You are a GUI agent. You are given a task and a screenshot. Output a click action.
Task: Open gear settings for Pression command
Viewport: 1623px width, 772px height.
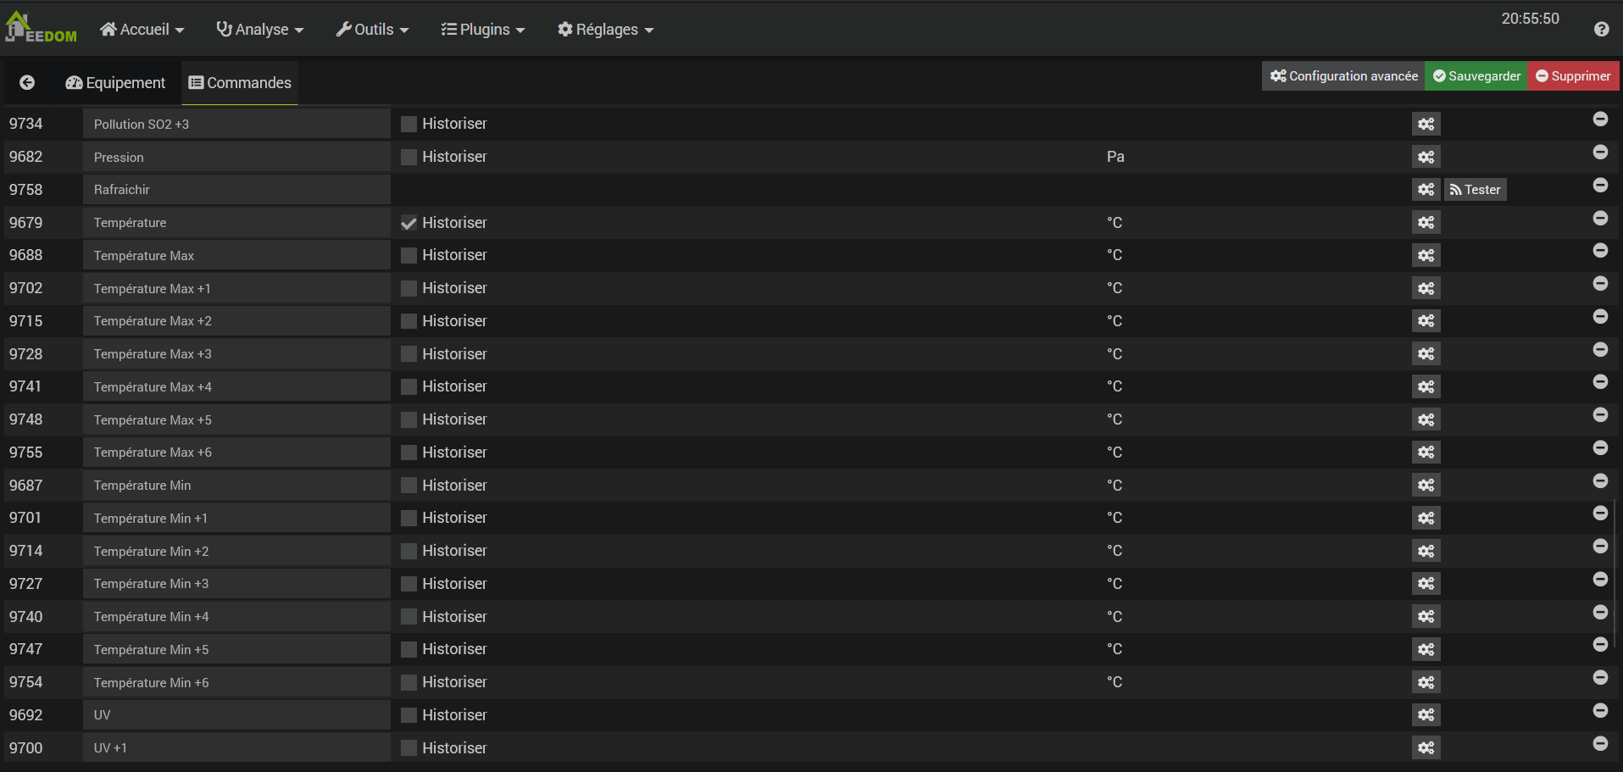pyautogui.click(x=1426, y=157)
